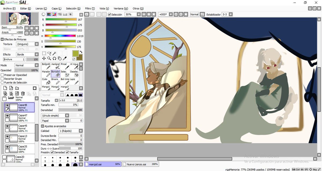Screen dimensions: 322x171
Task: Clear the layer with the eraser icon
Action: click(x=17, y=93)
